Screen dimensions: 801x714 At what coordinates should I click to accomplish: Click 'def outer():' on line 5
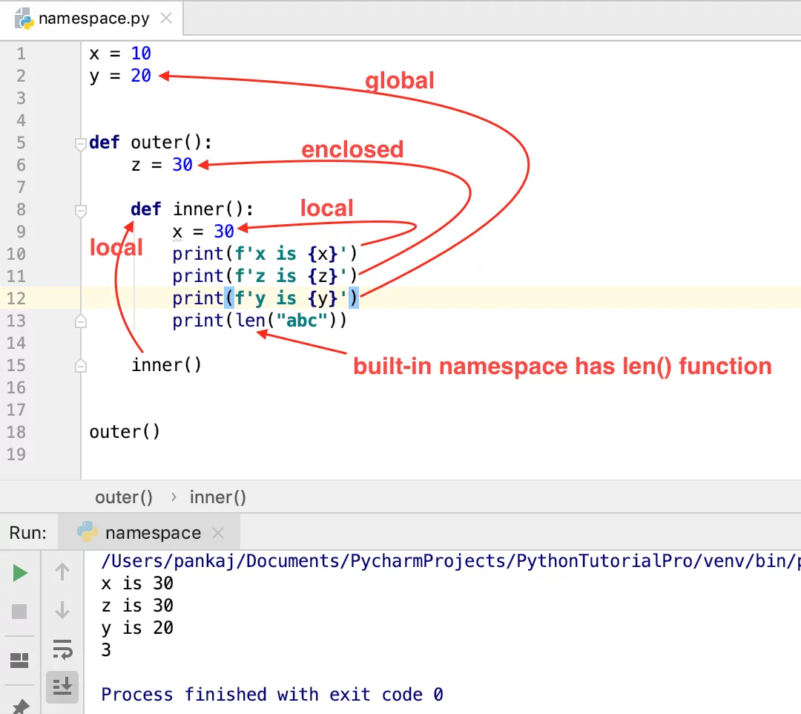pyautogui.click(x=150, y=143)
